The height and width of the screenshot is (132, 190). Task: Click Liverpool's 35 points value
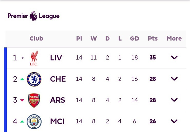(x=153, y=58)
